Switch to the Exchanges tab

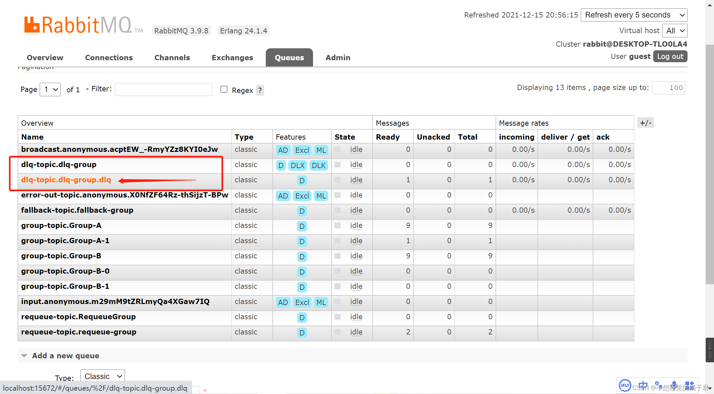[232, 58]
